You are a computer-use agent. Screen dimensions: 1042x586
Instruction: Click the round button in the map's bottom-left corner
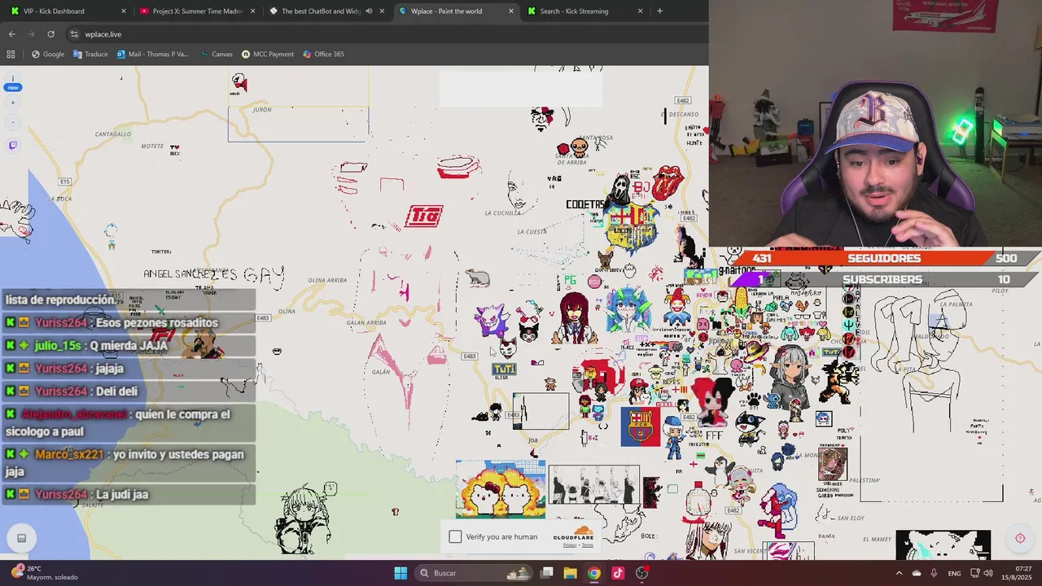pos(22,538)
